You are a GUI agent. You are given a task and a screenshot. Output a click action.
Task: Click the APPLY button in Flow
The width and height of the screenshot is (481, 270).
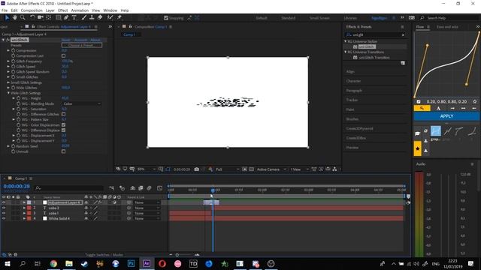[x=446, y=116]
